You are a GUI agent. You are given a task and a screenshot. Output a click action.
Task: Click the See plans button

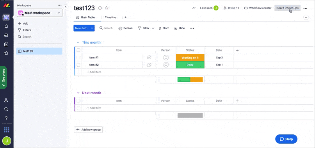click(x=4, y=77)
